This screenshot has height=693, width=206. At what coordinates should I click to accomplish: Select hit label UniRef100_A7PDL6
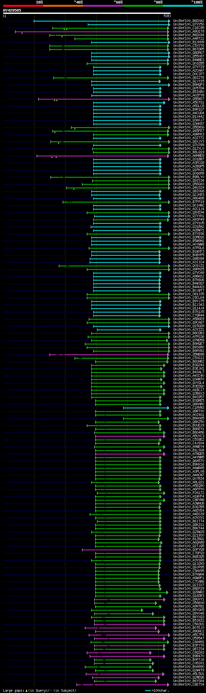189,248
